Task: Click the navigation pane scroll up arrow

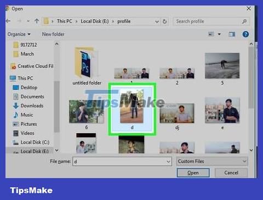Action: [x=57, y=44]
